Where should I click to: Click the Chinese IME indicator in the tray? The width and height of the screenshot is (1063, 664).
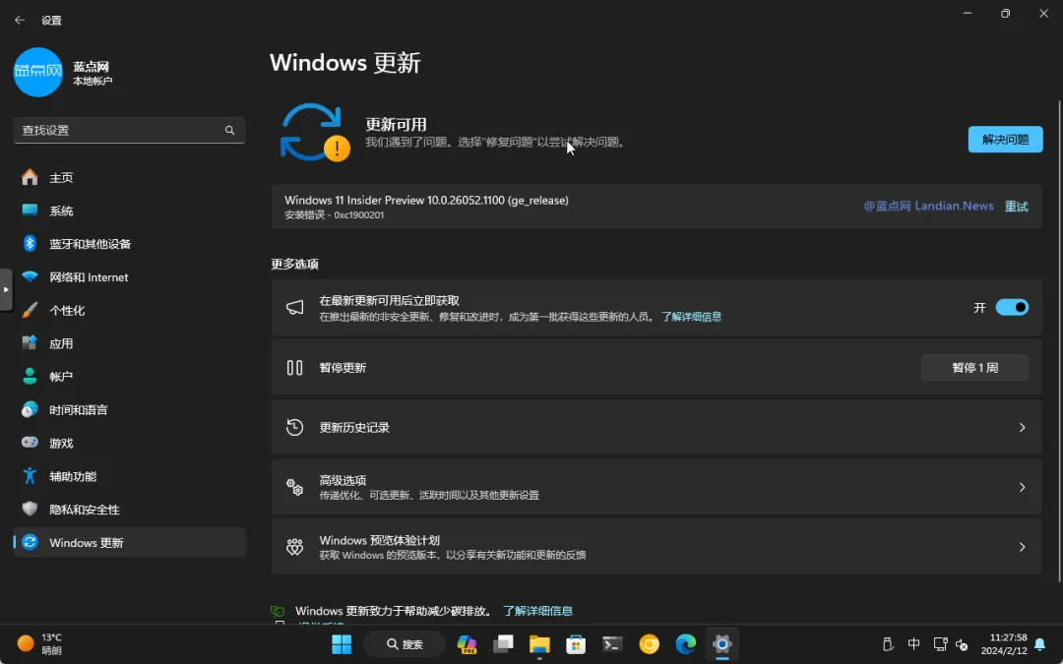tap(913, 644)
